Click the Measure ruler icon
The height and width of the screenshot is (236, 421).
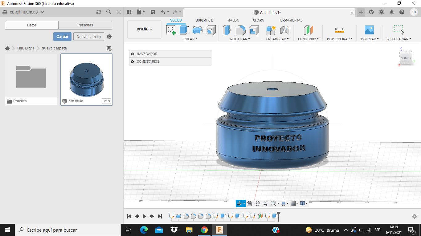tap(339, 30)
